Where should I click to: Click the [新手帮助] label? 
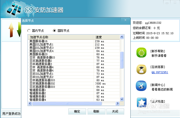click(x=158, y=51)
